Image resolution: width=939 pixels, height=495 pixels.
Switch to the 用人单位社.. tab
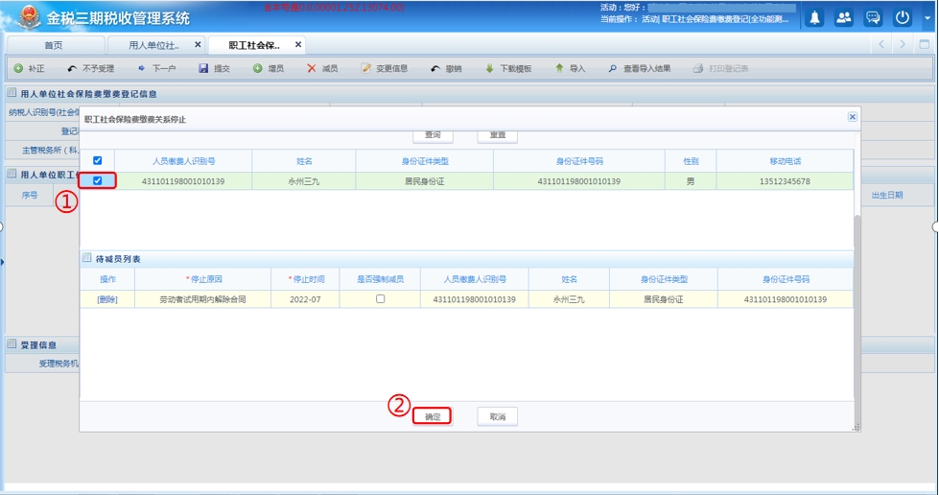(x=154, y=45)
